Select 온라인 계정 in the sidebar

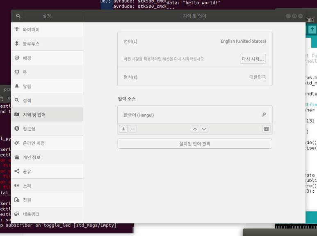coord(47,143)
